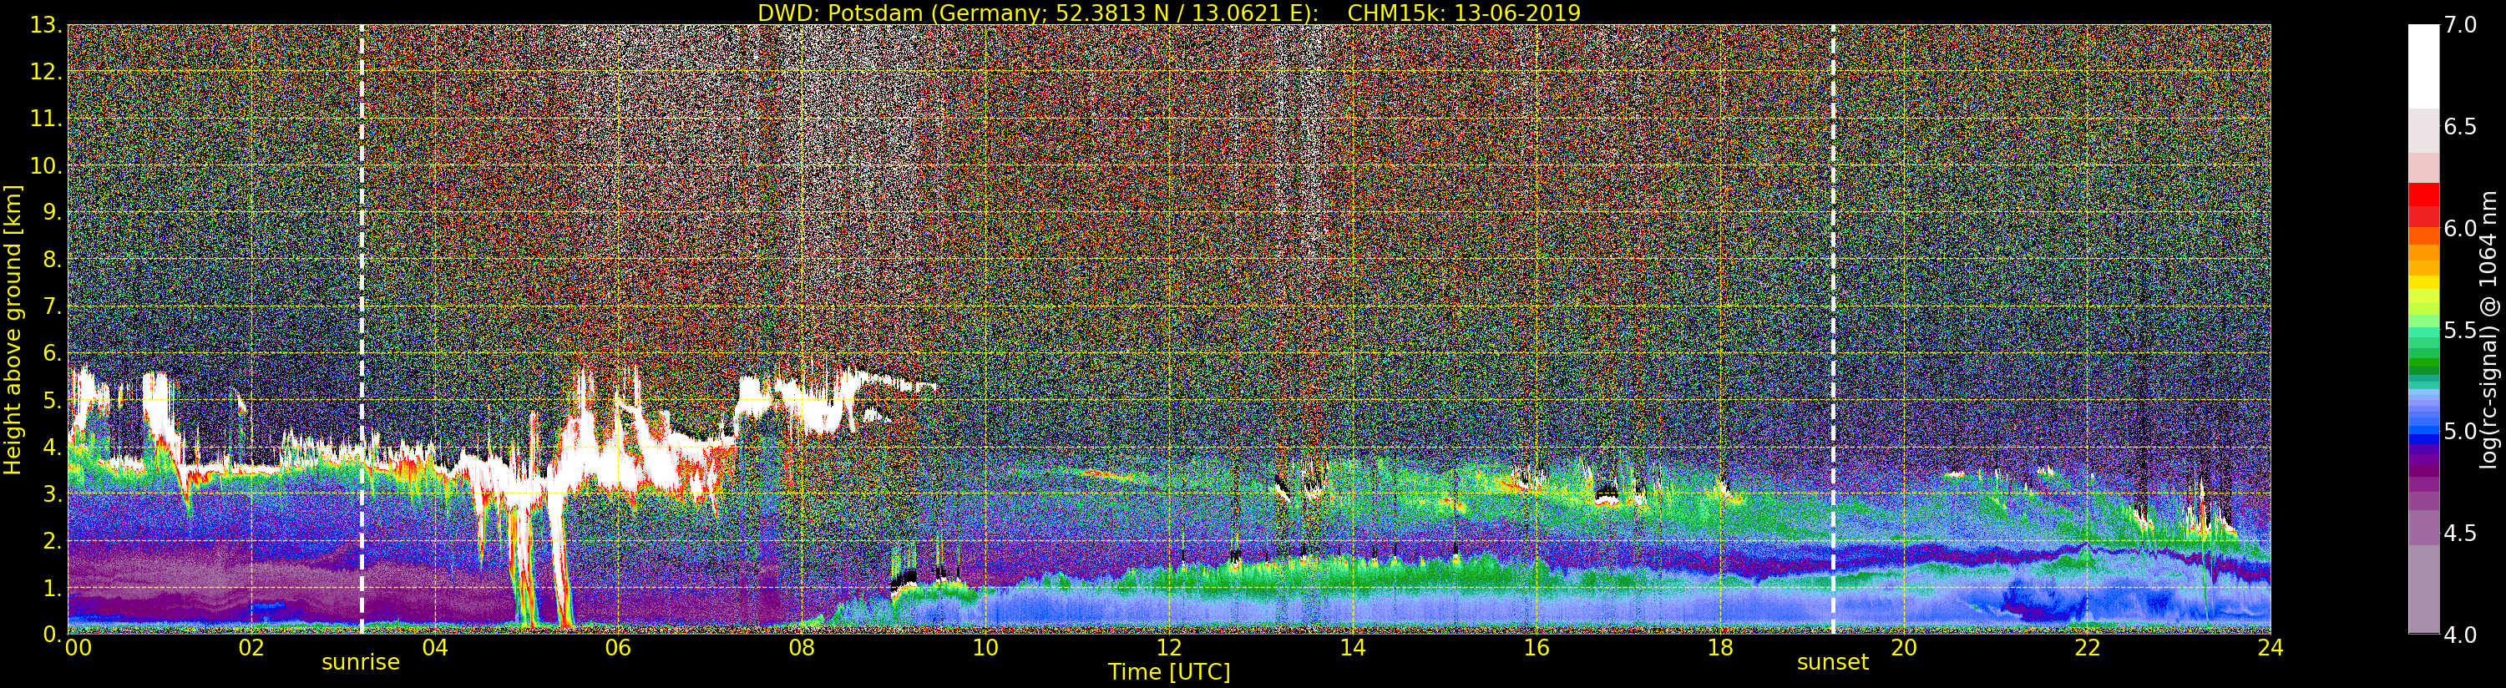The height and width of the screenshot is (688, 2506).
Task: Click the colorbar value '7.0'
Action: (2461, 25)
